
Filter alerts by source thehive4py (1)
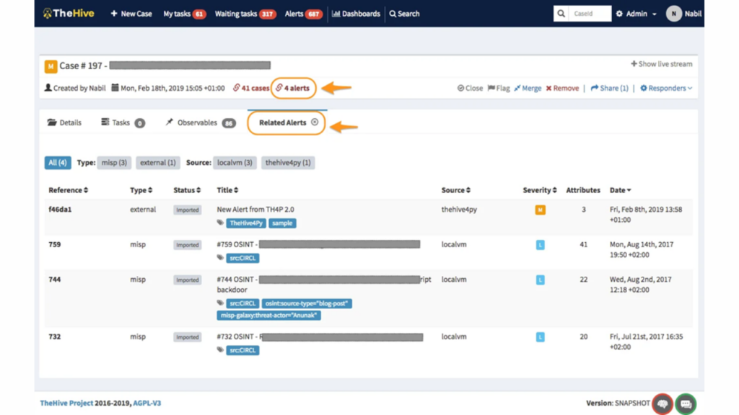[x=288, y=162]
